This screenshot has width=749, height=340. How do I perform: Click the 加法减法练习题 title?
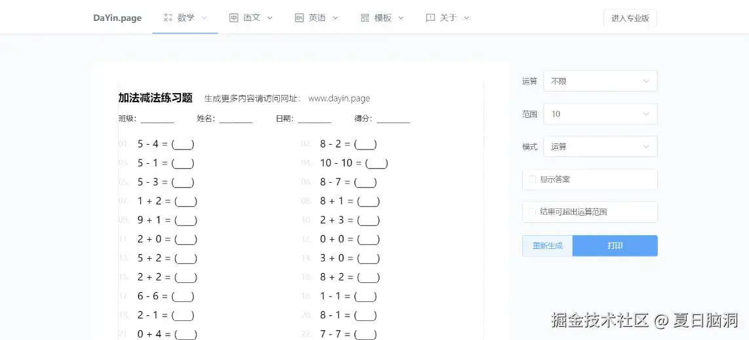point(156,98)
